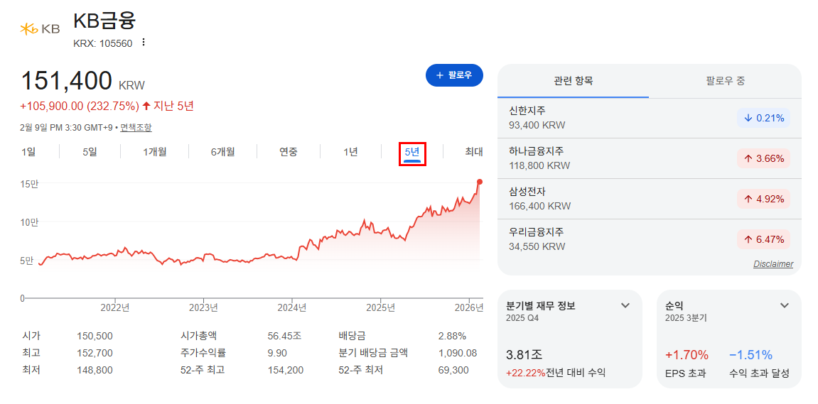Click the 10만 y-axis label
This screenshot has height=404, width=818.
click(31, 223)
